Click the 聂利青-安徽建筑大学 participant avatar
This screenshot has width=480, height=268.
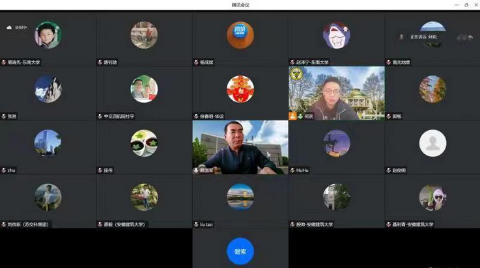[x=432, y=197]
